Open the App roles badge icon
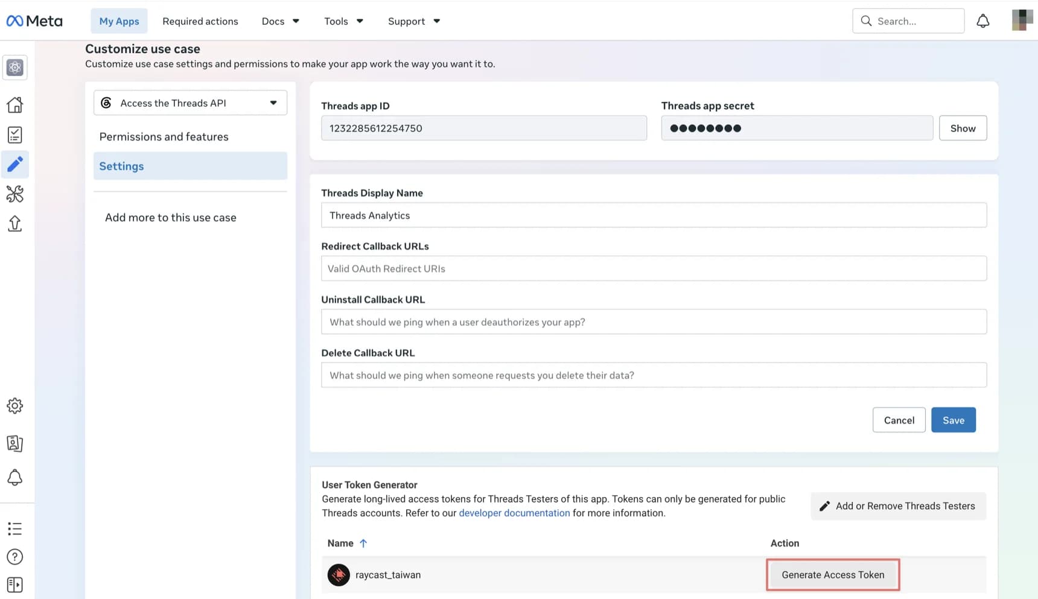Viewport: 1038px width, 599px height. click(15, 443)
